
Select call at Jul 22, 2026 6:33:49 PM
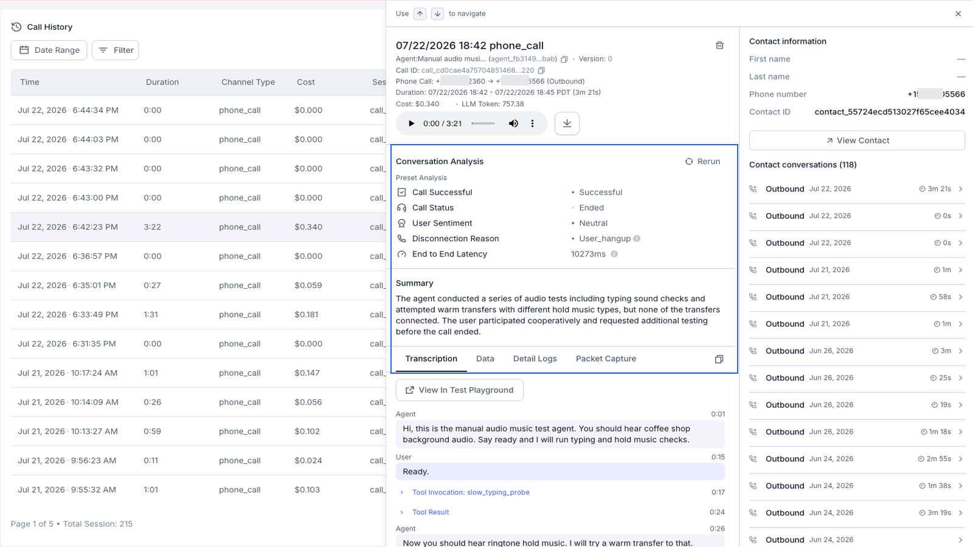pyautogui.click(x=198, y=314)
